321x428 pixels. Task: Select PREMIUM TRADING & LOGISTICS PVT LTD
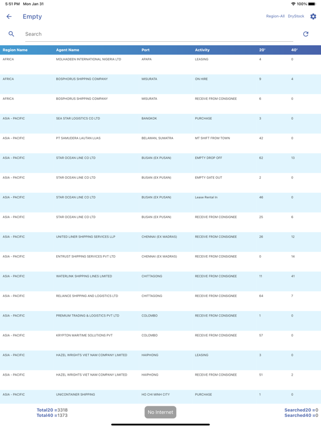click(x=87, y=315)
